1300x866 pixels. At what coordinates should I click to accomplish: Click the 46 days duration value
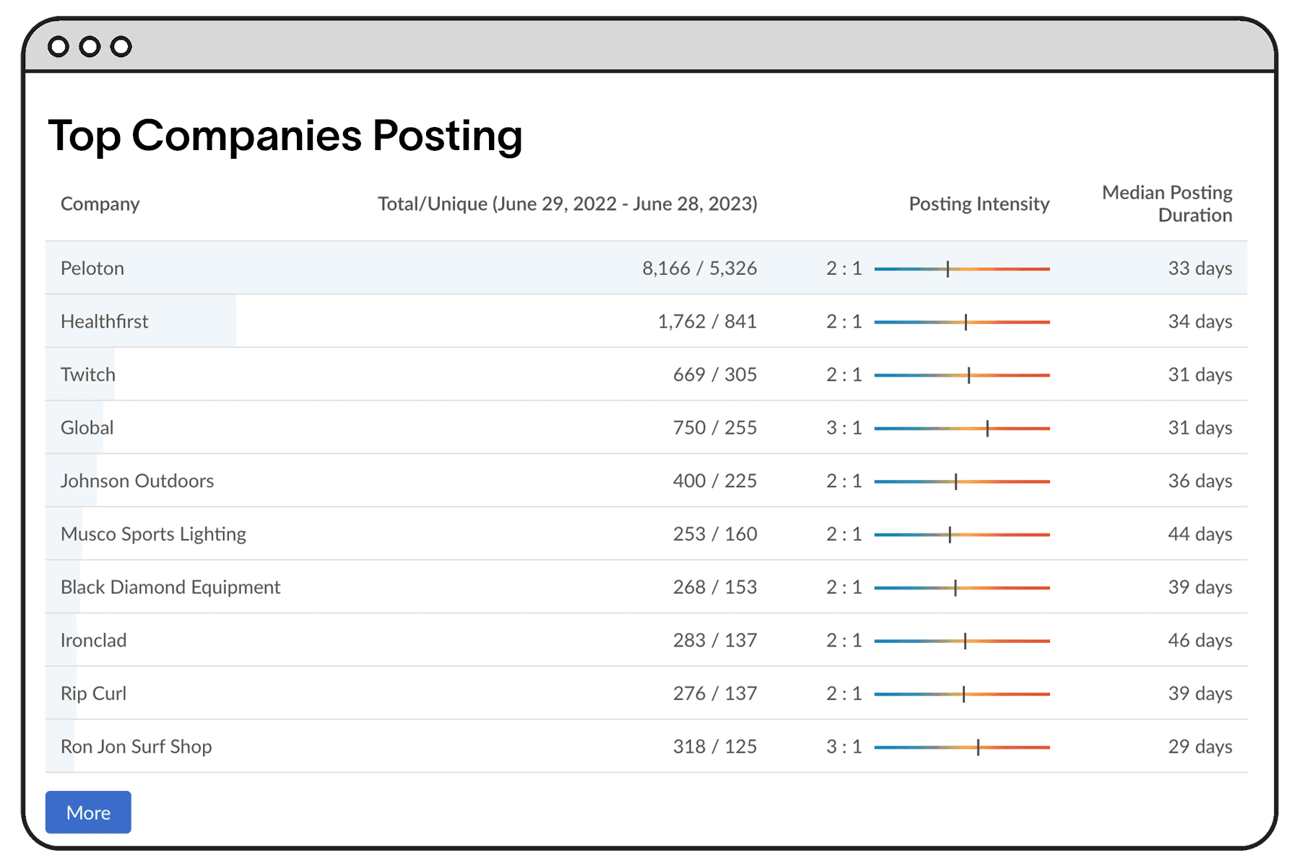tap(1200, 640)
